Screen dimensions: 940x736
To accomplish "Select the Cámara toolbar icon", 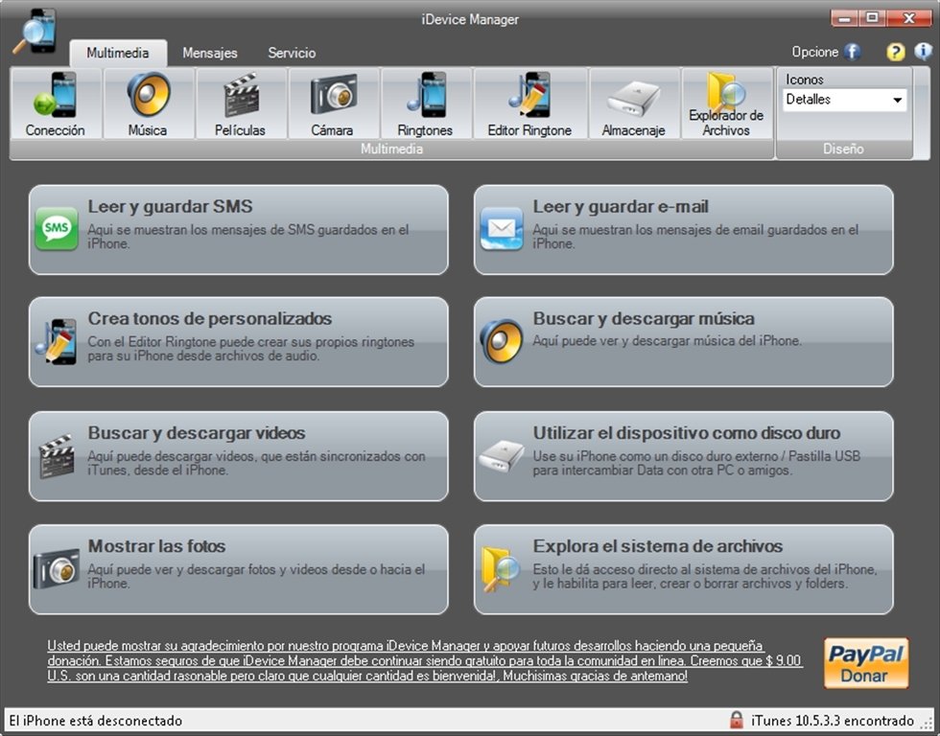I will coord(333,103).
